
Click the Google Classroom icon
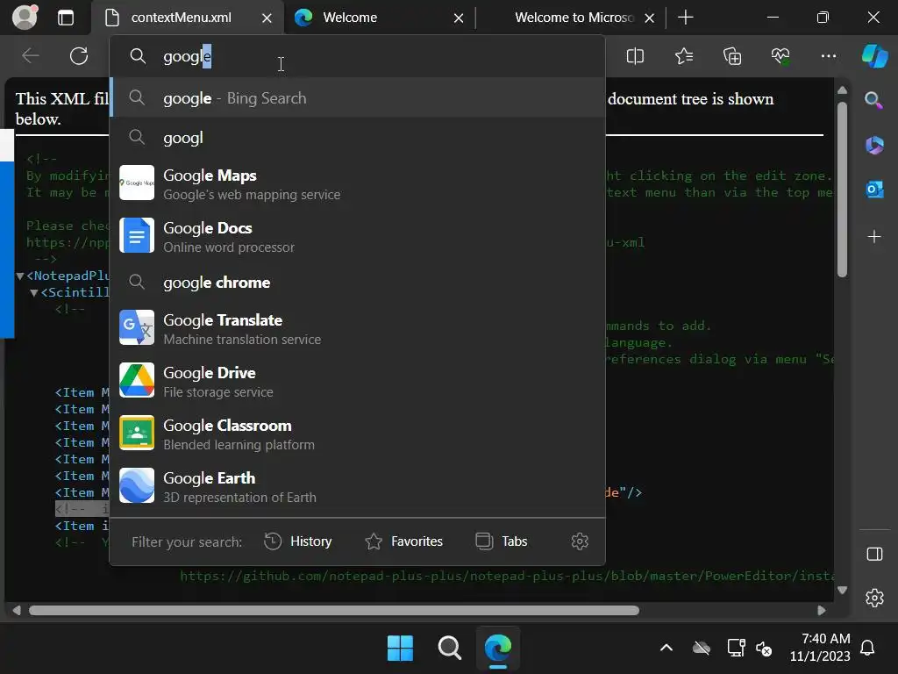click(x=137, y=434)
